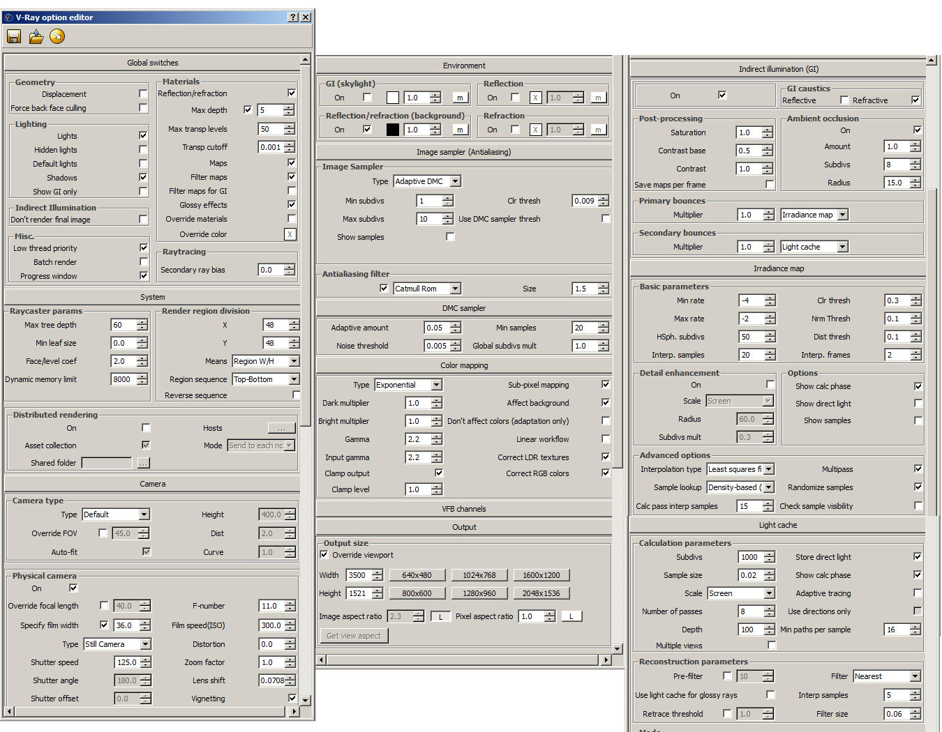The width and height of the screenshot is (942, 732).
Task: Click the Max depth spinner arrows in Materials
Action: (x=289, y=110)
